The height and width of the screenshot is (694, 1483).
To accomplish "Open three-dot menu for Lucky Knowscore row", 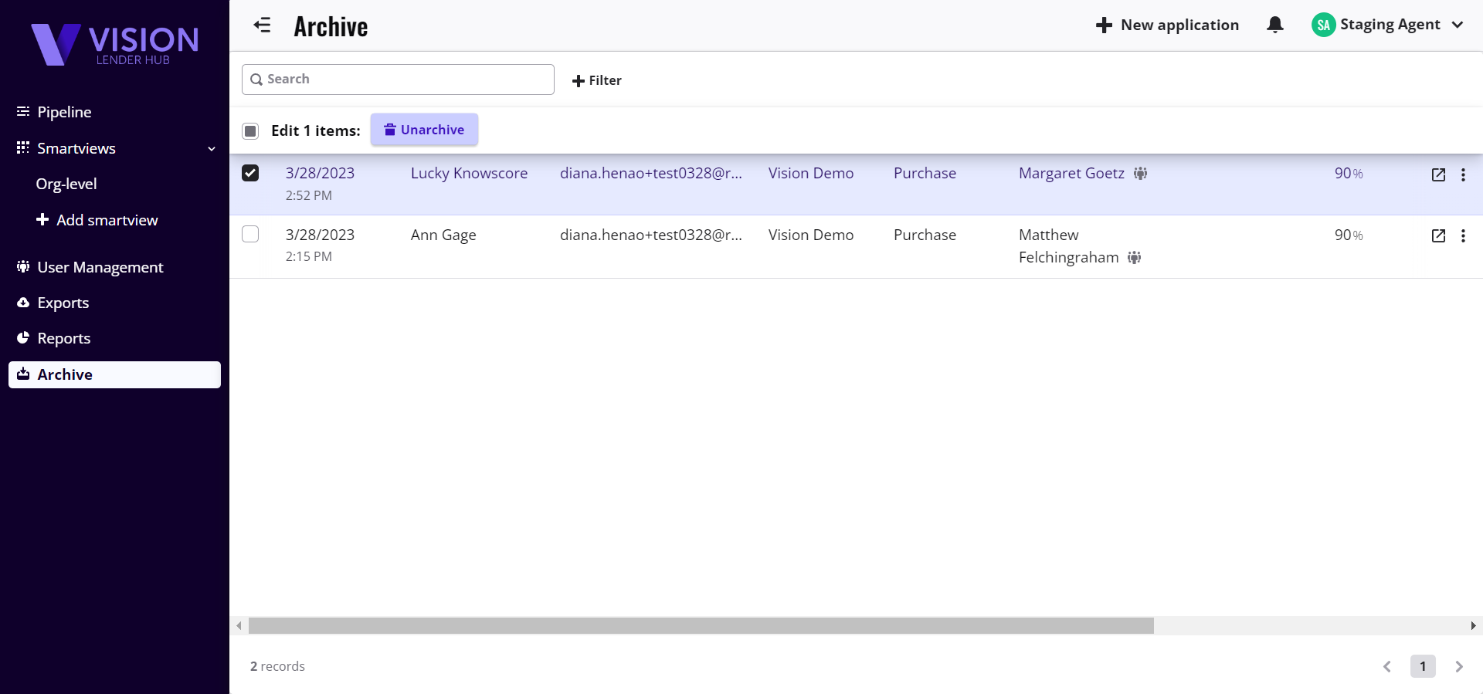I will point(1462,174).
